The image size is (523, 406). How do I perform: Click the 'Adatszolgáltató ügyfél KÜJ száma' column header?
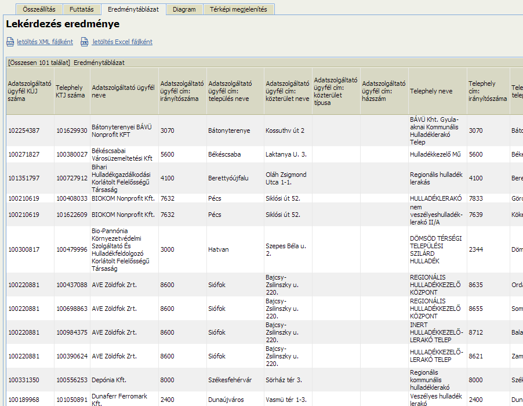[30, 91]
